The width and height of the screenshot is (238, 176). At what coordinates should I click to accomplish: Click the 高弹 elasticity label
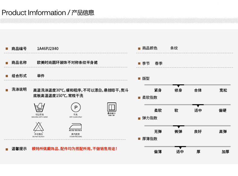pyautogui.click(x=223, y=131)
